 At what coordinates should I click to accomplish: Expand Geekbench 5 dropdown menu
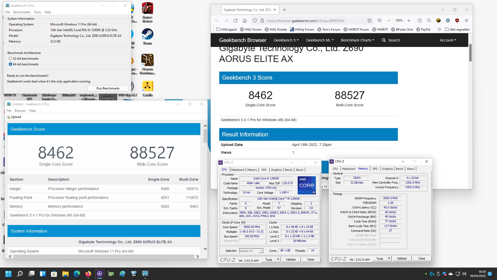(x=286, y=40)
